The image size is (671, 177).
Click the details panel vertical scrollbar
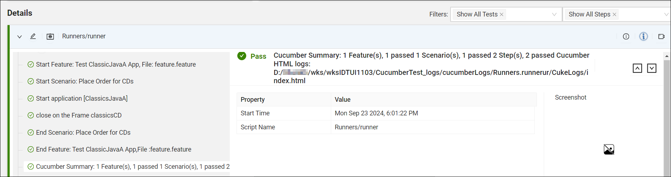point(667,115)
